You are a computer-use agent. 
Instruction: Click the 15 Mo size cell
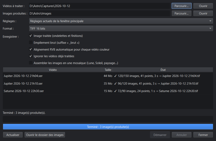(x=108, y=91)
